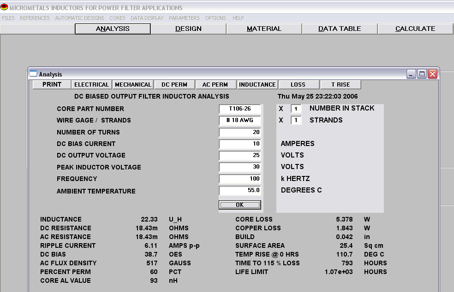This screenshot has height=292, width=454.
Task: Click the number of turns field
Action: click(240, 132)
